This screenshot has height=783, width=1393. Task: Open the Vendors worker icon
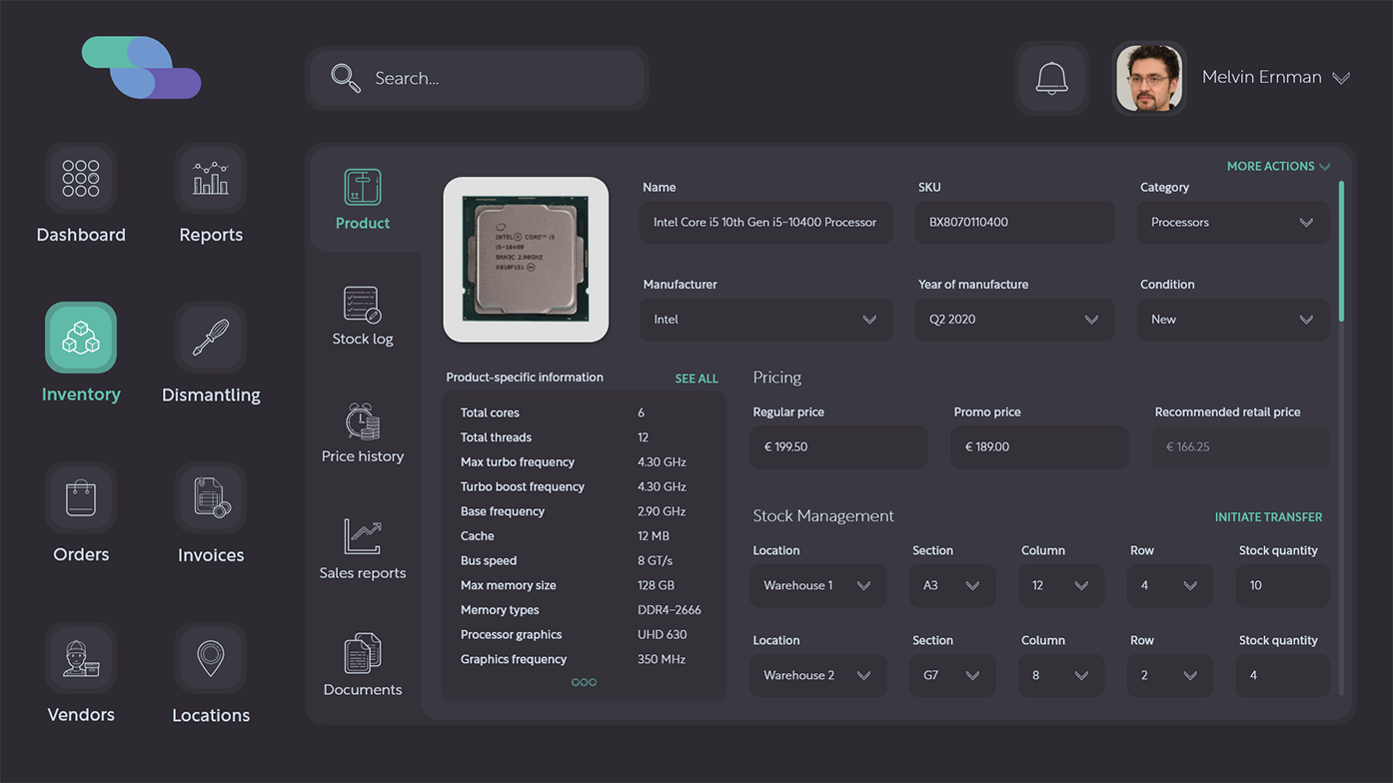(x=81, y=658)
